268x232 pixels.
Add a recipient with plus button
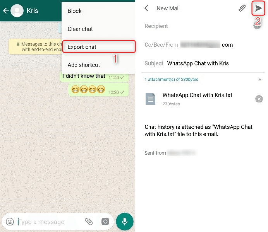click(257, 26)
